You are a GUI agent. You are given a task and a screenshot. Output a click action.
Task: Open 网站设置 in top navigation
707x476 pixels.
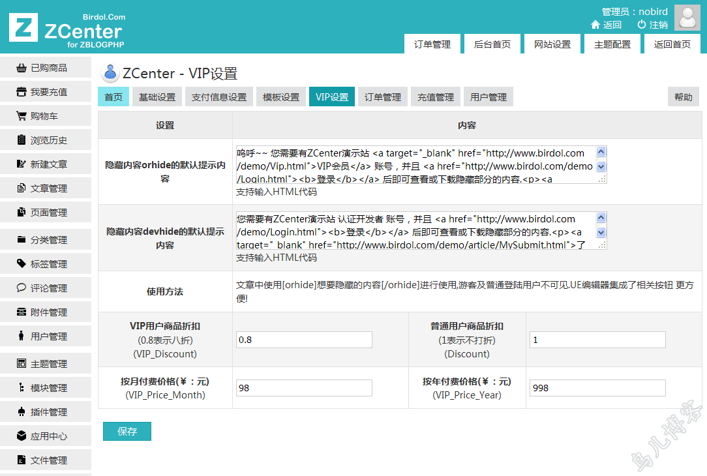[552, 44]
